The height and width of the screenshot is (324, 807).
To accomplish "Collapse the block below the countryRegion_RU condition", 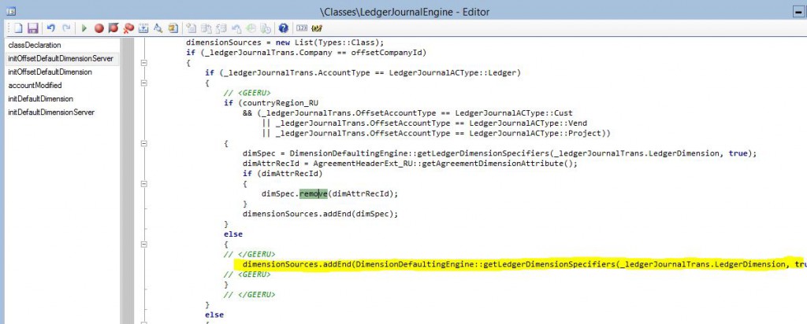I will (x=143, y=143).
